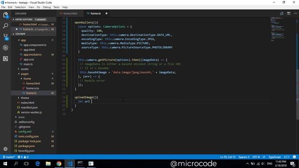Click unsaved dot on home.ts tab
The image size is (299, 168).
click(107, 14)
